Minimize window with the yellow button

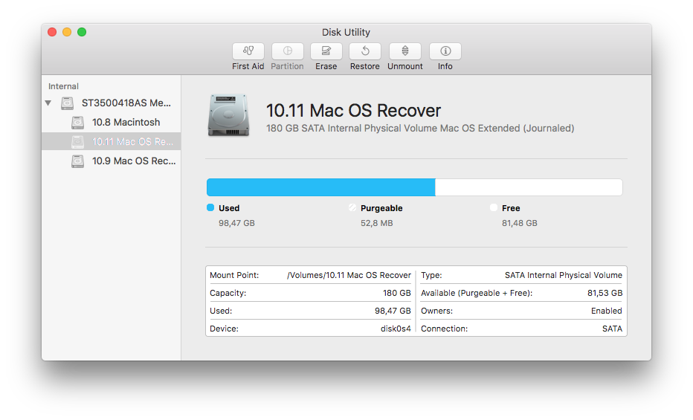point(67,32)
